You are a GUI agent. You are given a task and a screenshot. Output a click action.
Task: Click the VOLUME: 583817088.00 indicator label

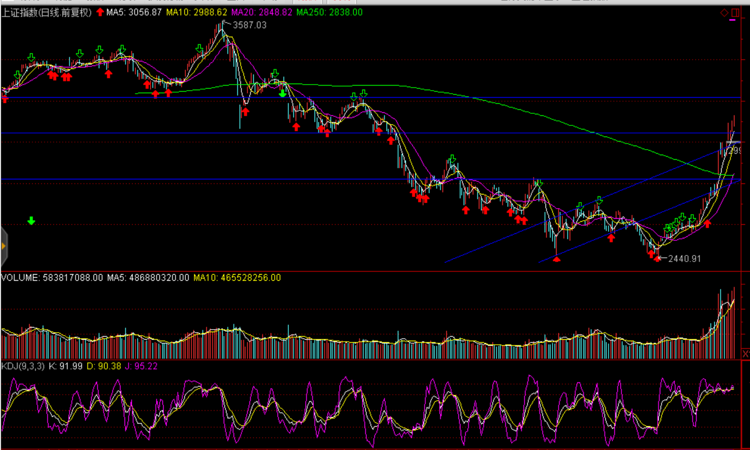(52, 278)
